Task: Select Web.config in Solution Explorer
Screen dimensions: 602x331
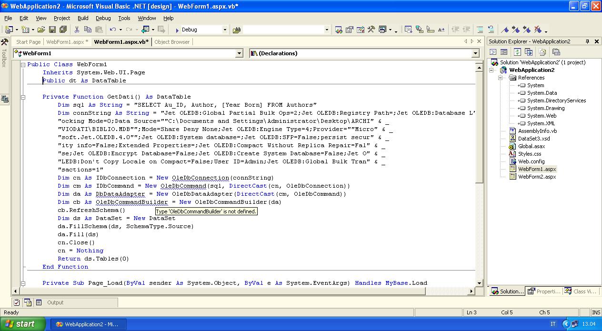Action: (x=531, y=161)
